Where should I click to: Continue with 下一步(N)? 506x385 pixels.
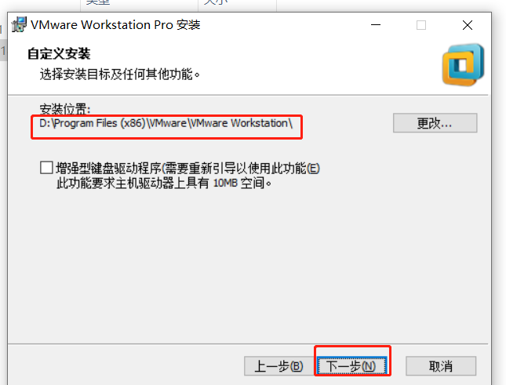[351, 366]
